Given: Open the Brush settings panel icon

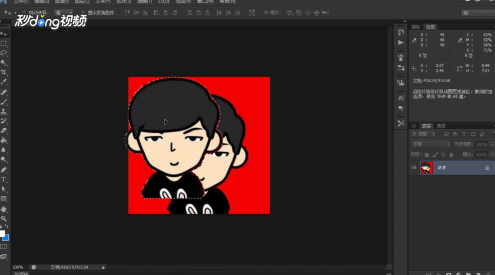Looking at the screenshot, I should 401,68.
